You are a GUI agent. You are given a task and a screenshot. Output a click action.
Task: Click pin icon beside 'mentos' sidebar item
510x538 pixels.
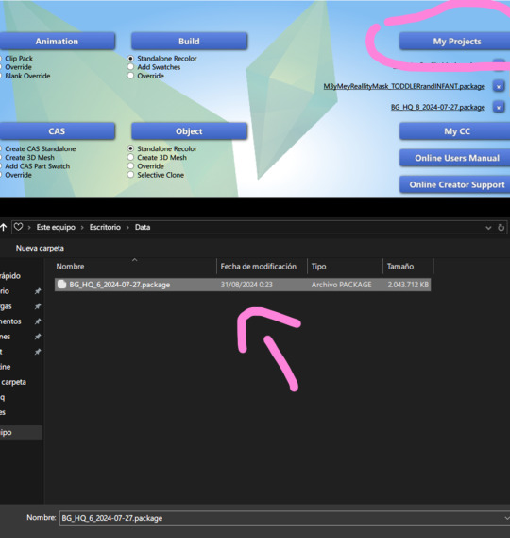[x=38, y=321]
